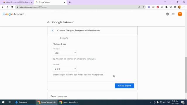Close the Gmail Inbox tab
Screen dimensions: 187x105
click(x=32, y=2)
